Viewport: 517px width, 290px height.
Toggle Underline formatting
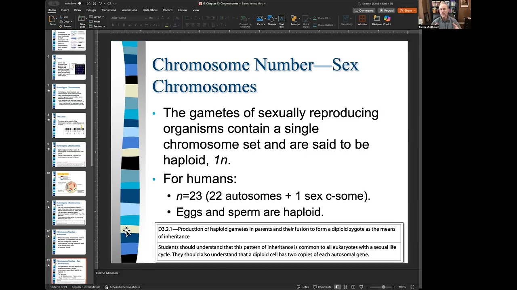coord(124,25)
